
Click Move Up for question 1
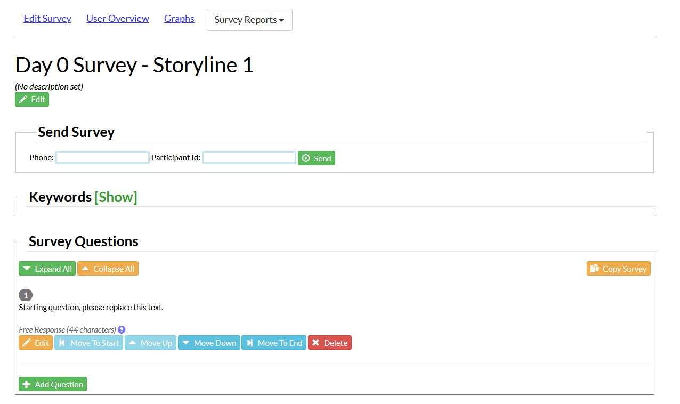pos(150,343)
